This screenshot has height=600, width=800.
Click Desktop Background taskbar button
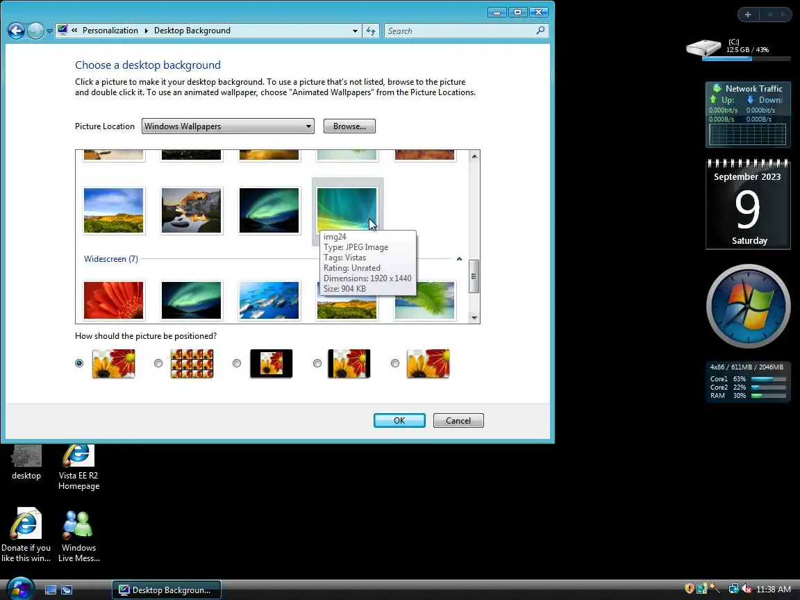167,590
